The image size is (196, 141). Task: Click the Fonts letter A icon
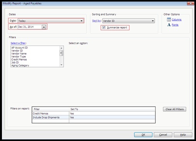click(169, 25)
